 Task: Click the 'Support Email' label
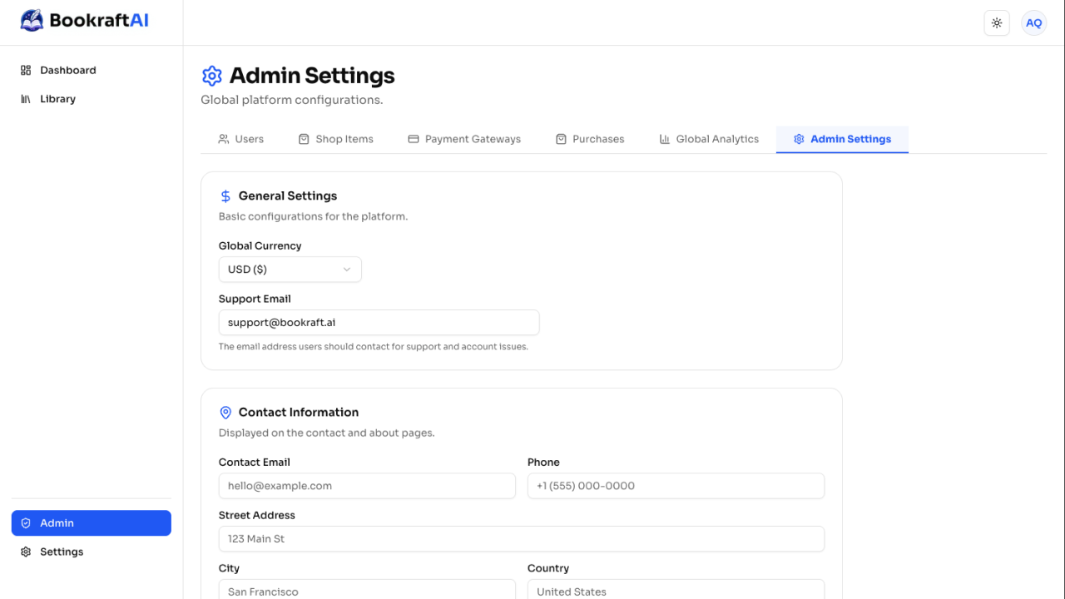255,299
